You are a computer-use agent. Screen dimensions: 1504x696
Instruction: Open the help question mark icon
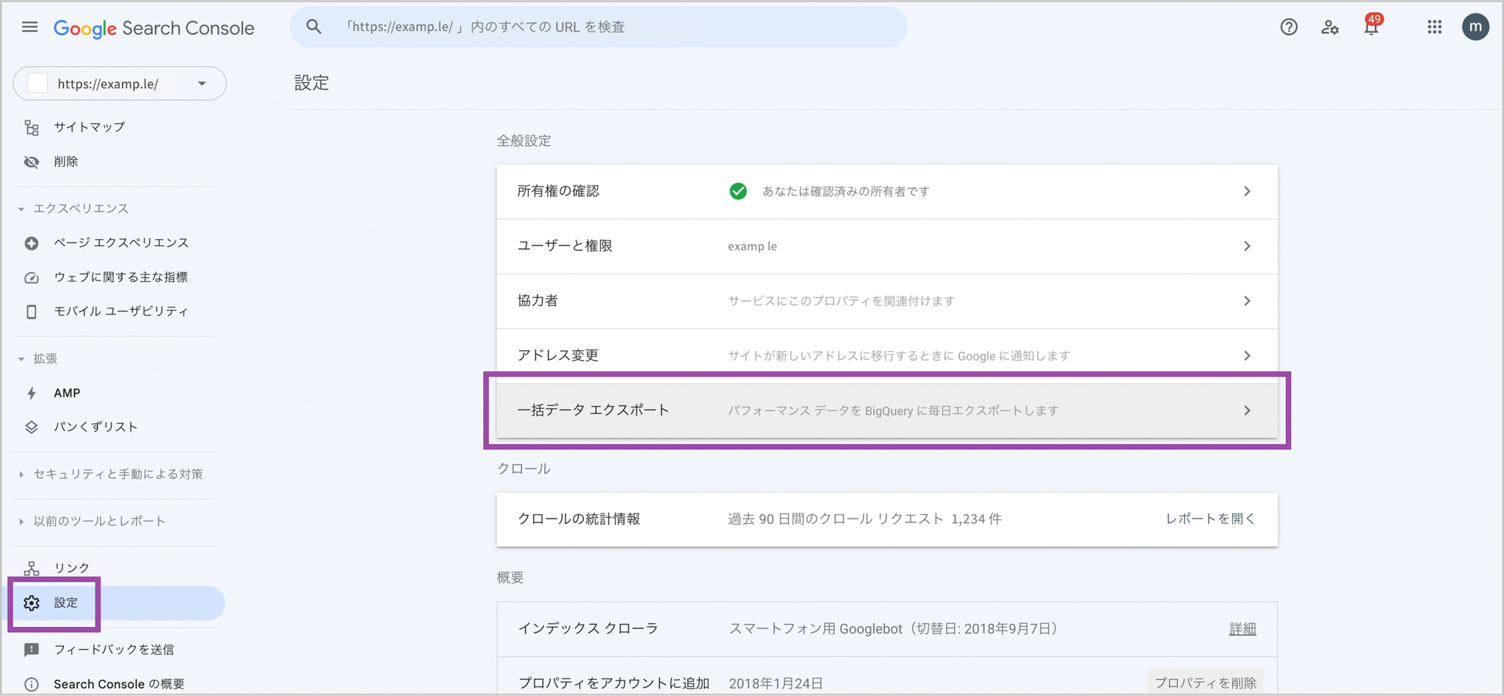(x=1289, y=27)
